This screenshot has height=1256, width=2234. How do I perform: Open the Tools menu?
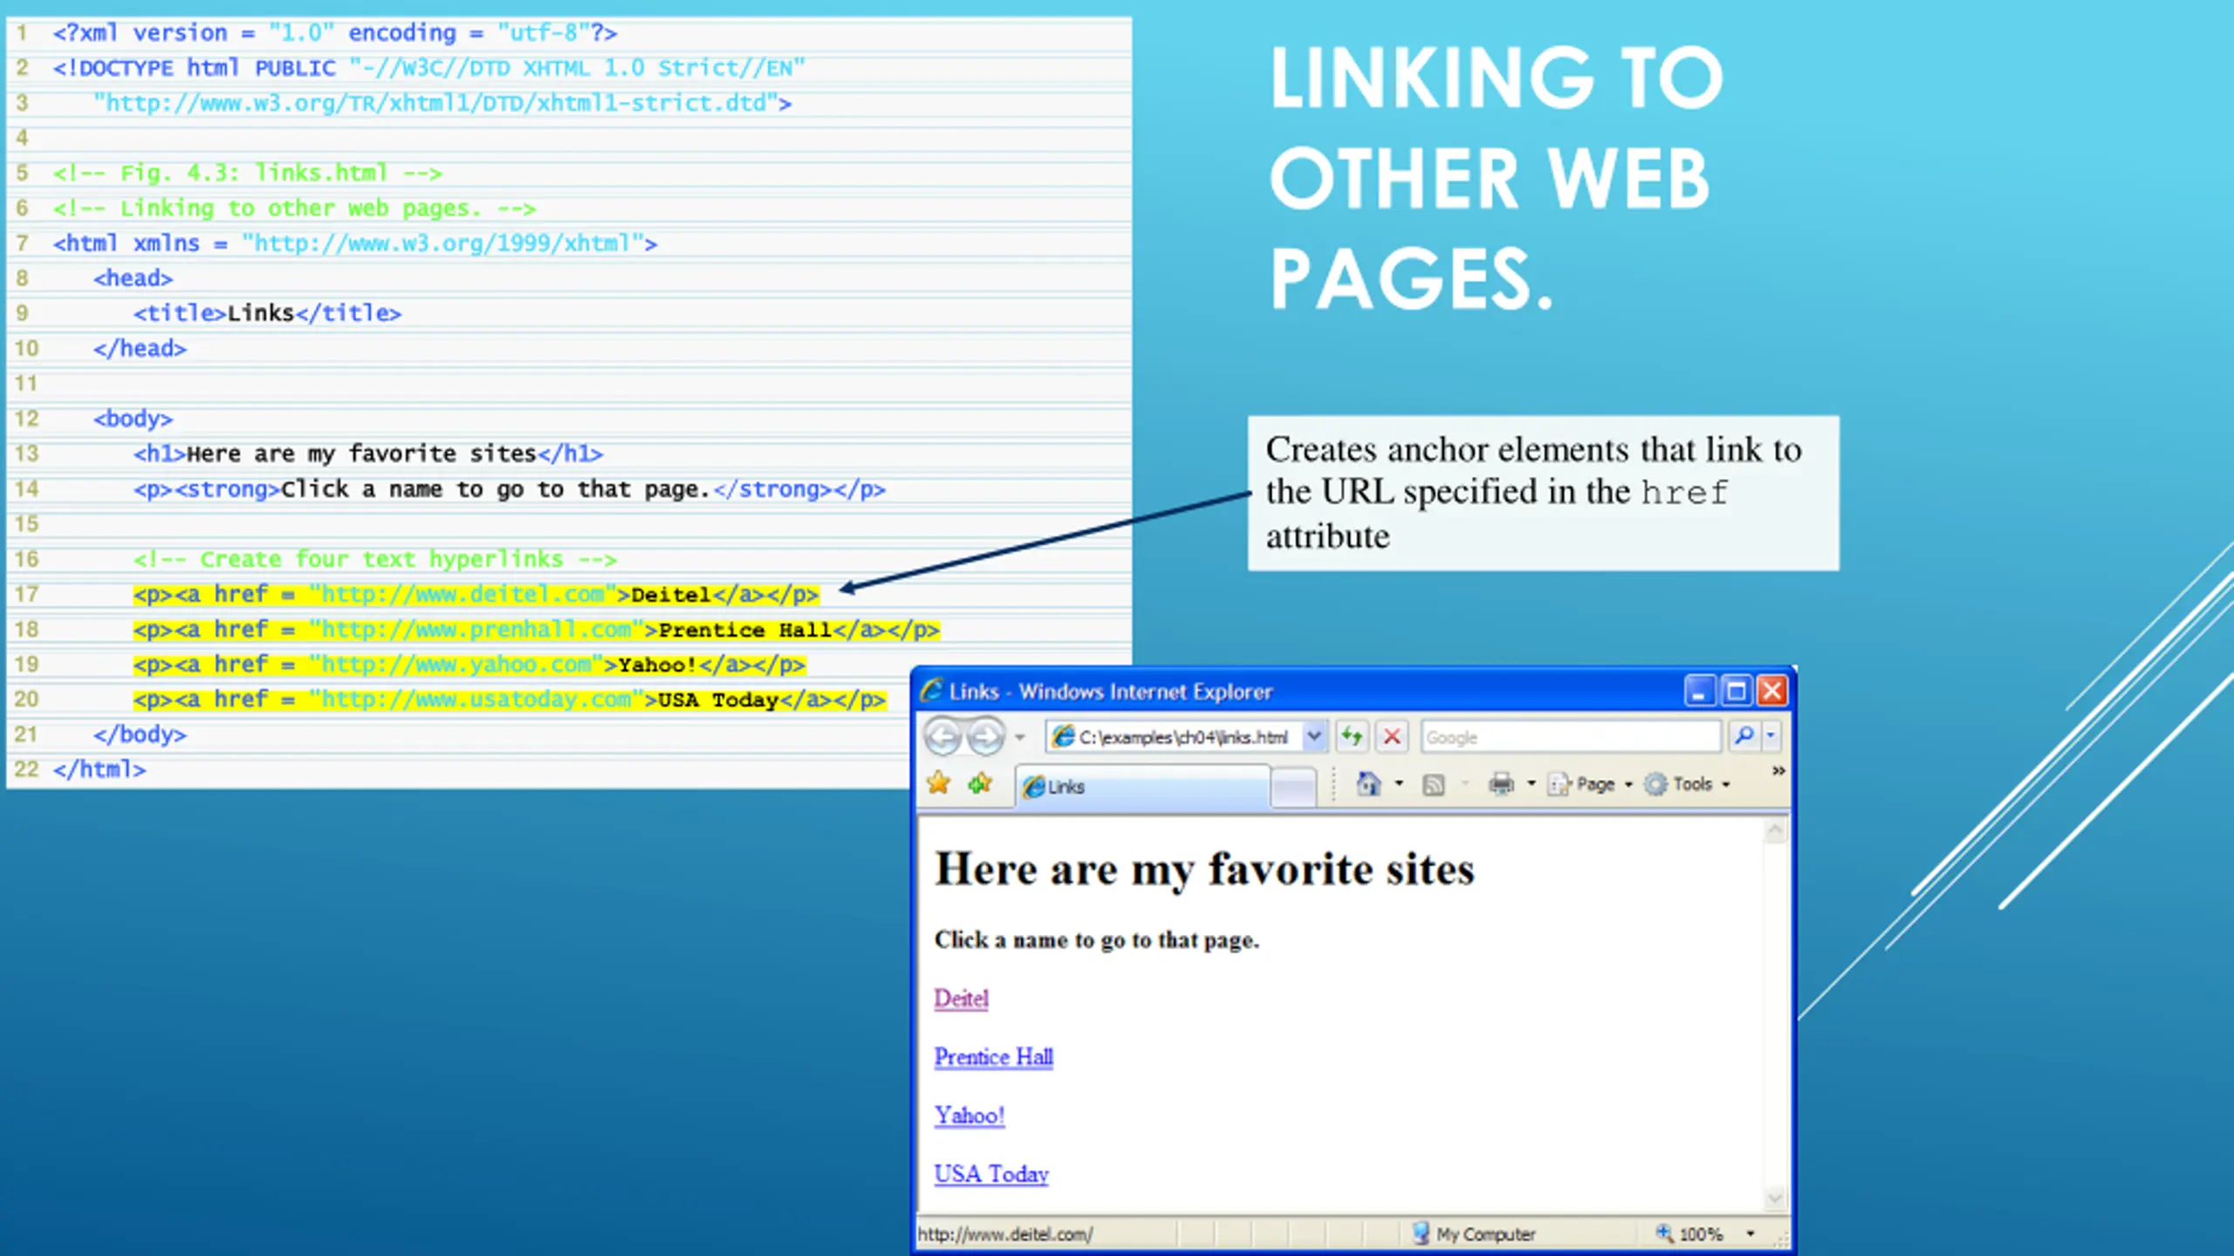[x=1688, y=784]
